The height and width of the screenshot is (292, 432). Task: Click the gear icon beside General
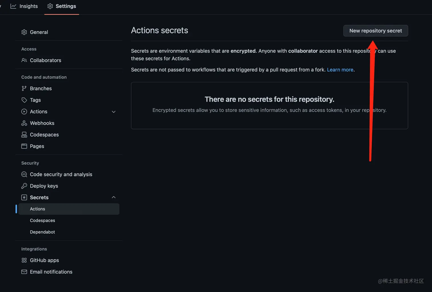pos(24,32)
